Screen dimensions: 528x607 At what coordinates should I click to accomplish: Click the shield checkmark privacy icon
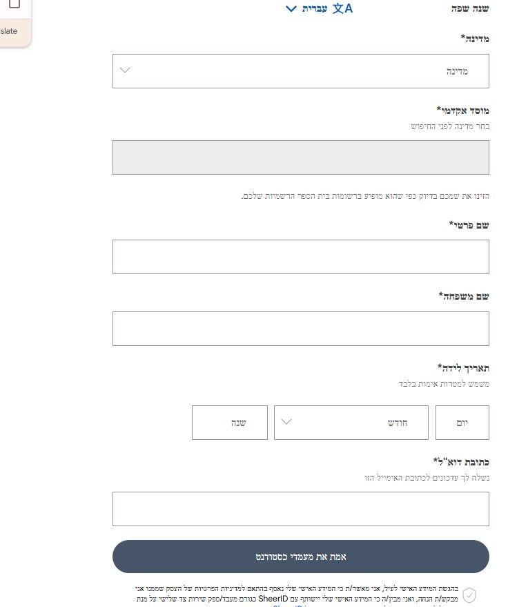tap(469, 595)
